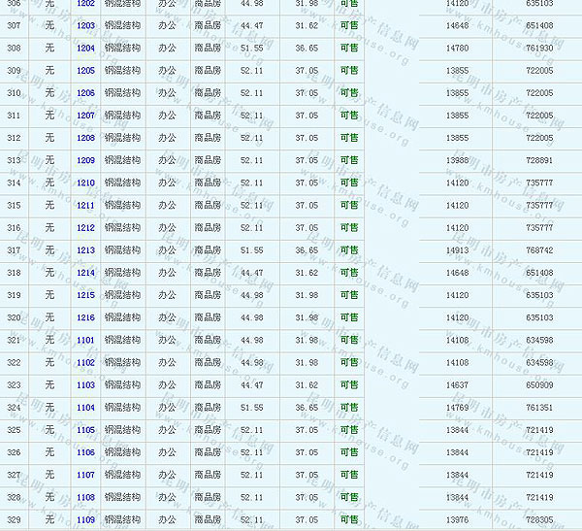Select row number 324 cell

[14, 408]
